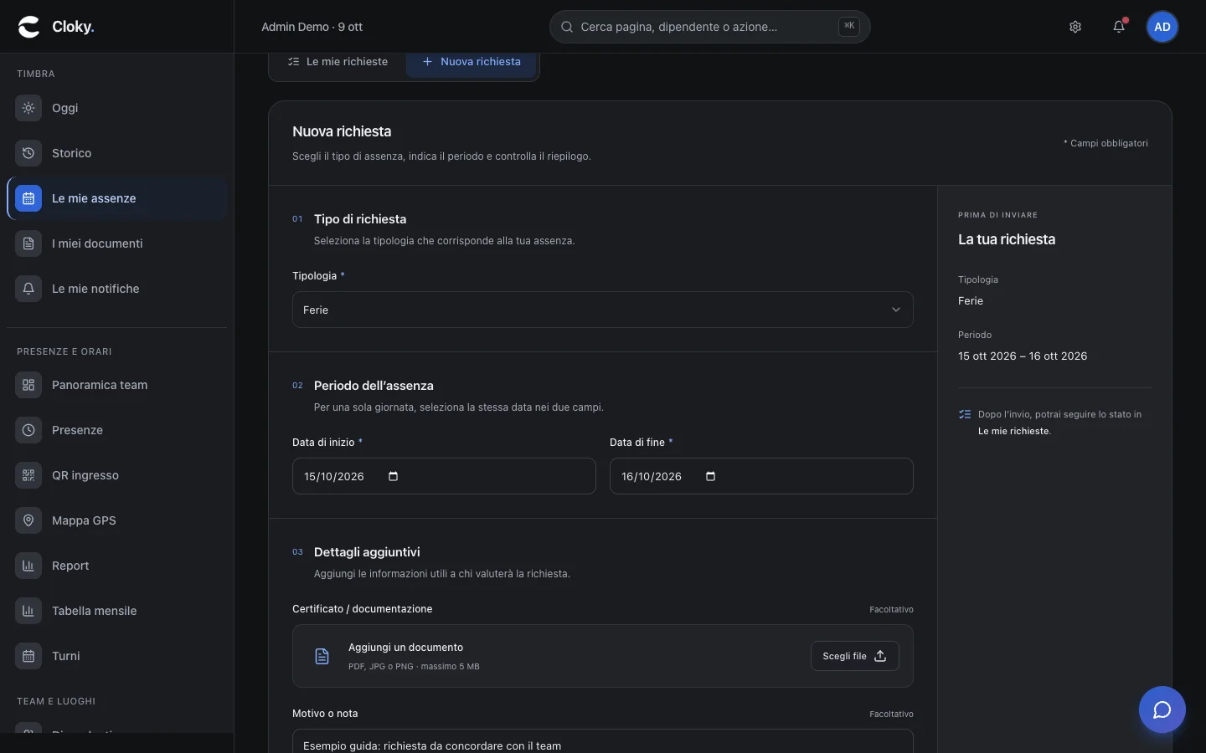The width and height of the screenshot is (1206, 753).
Task: Open the Panoramica team grid icon
Action: 28,385
